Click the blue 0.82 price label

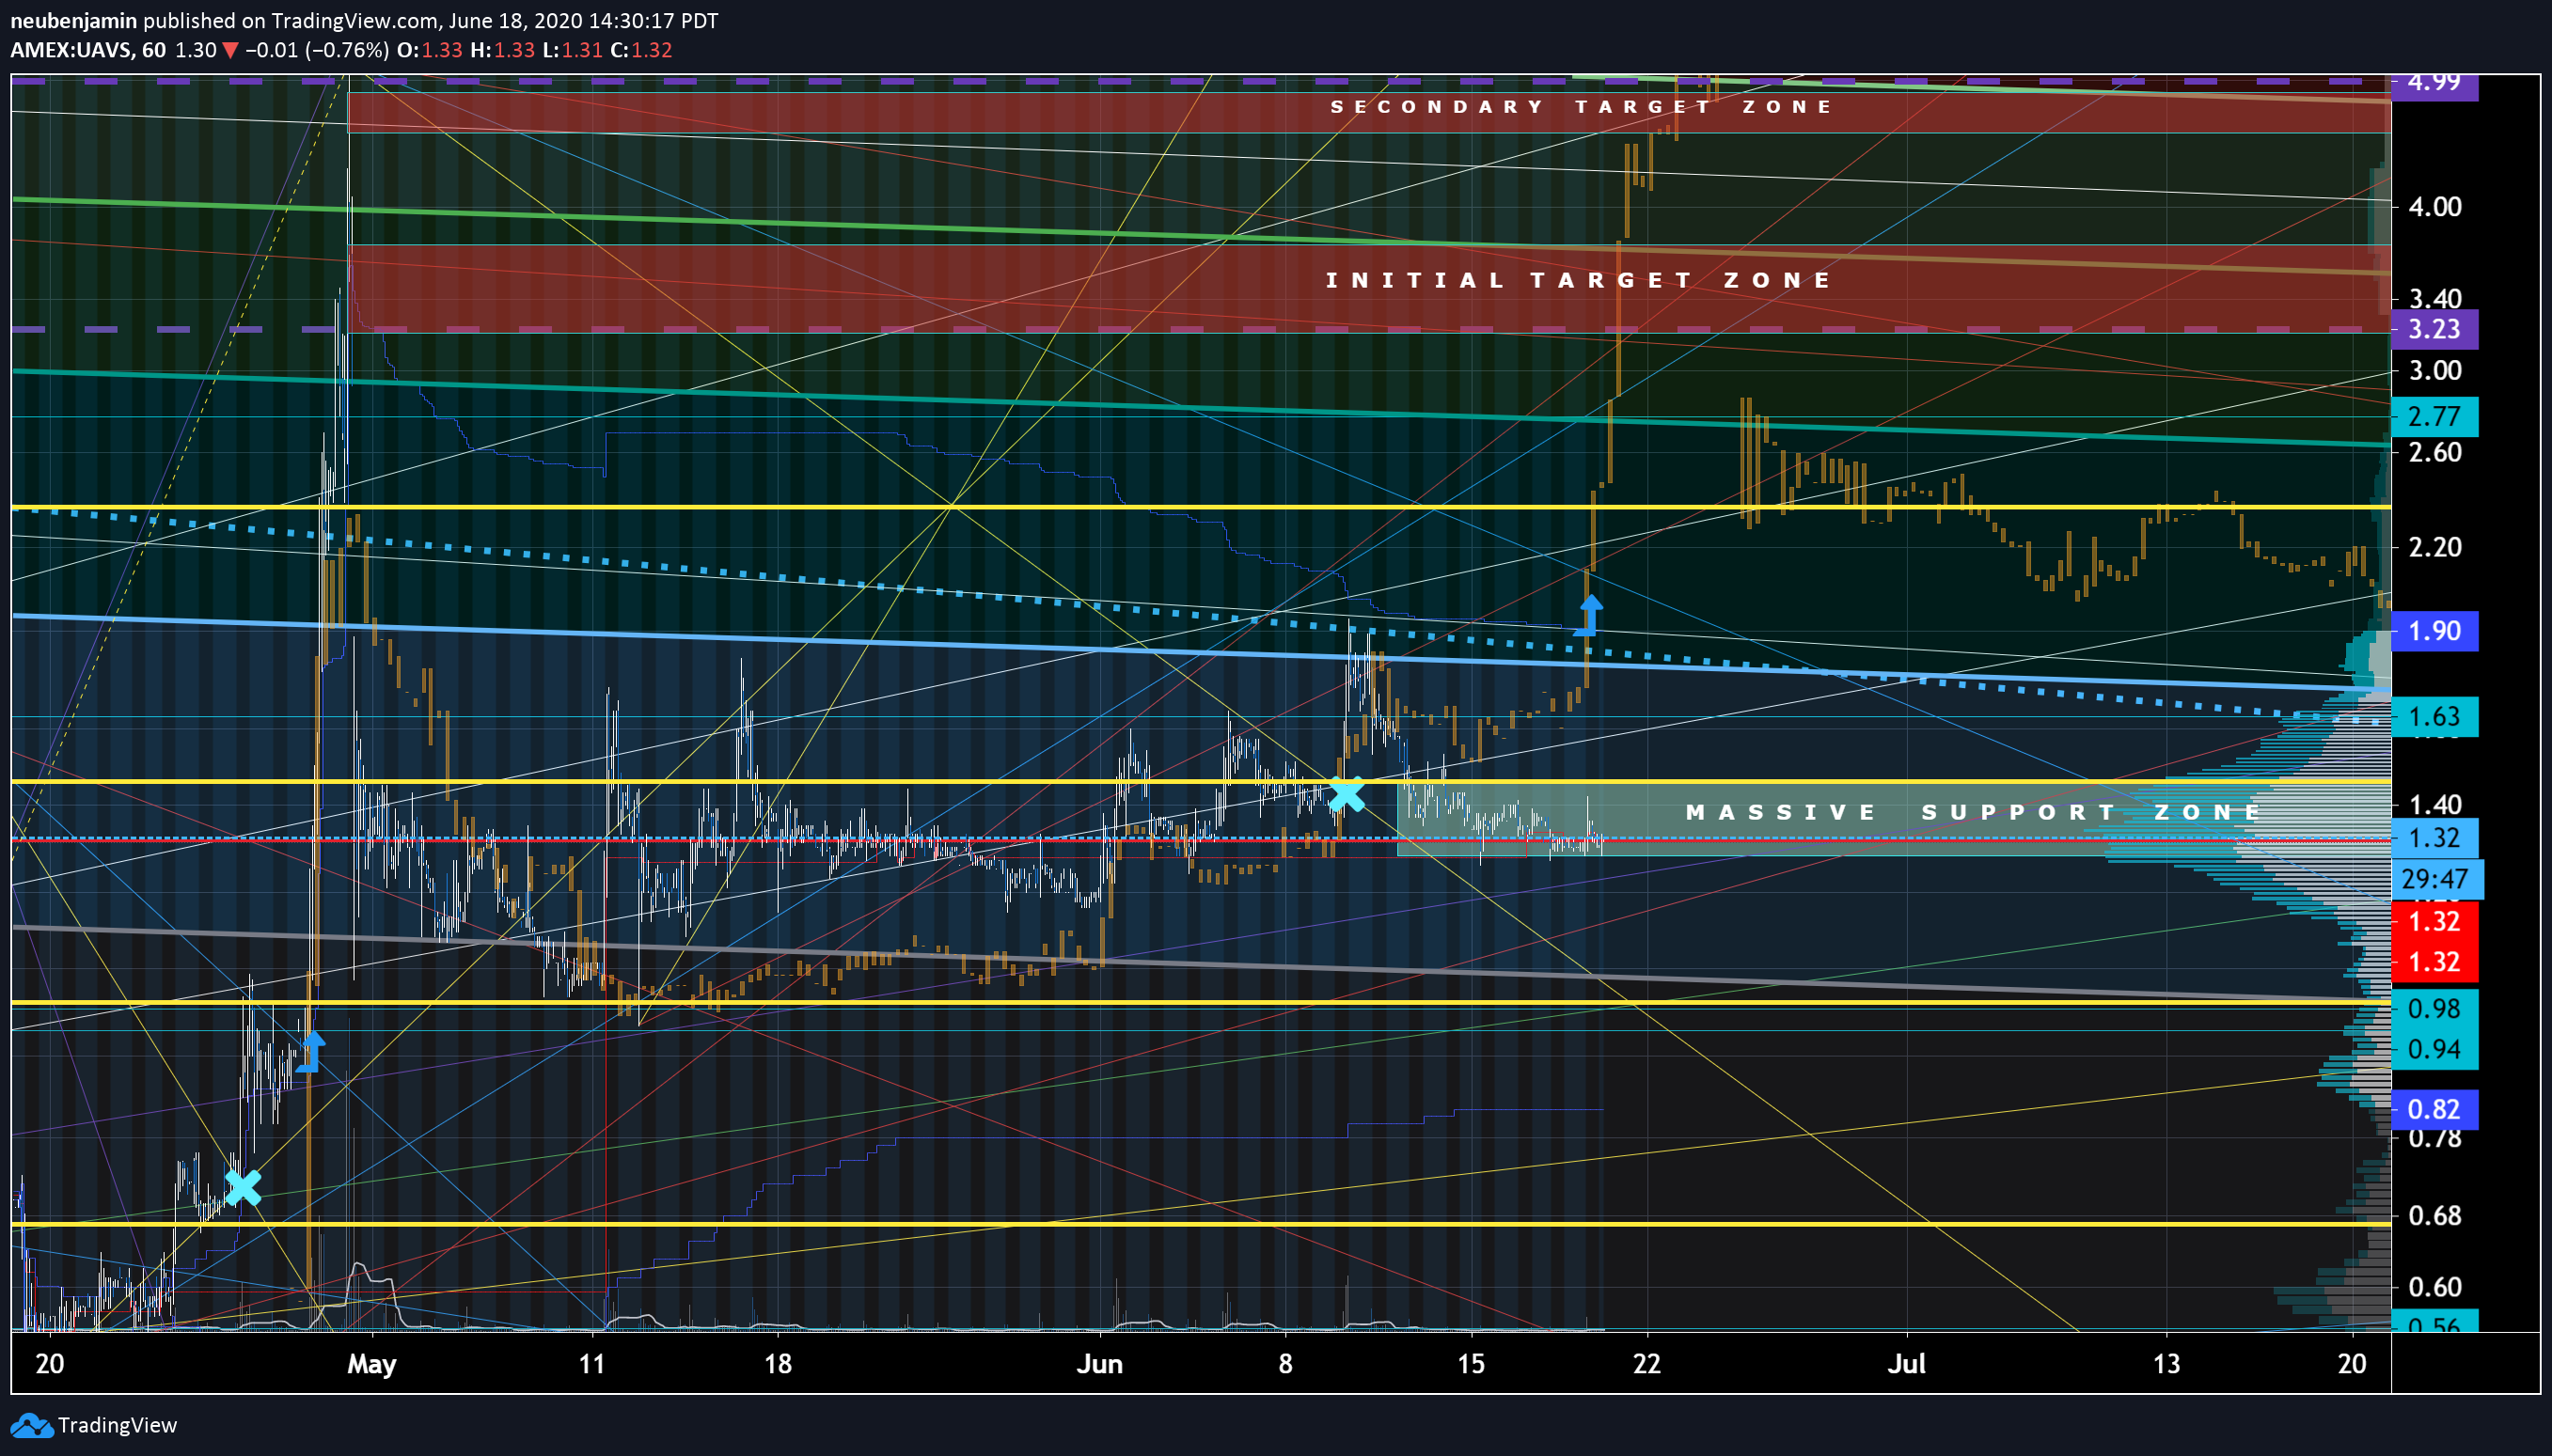2434,1109
